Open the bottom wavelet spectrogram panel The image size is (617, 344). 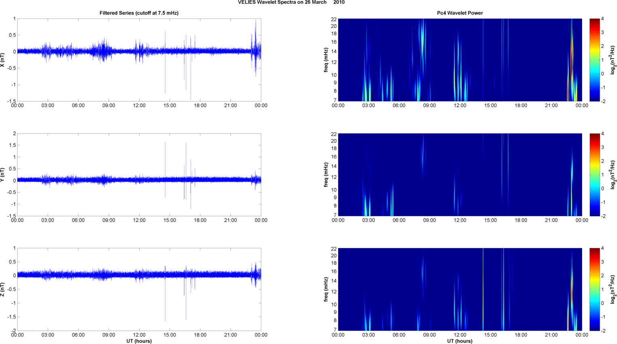(x=460, y=289)
